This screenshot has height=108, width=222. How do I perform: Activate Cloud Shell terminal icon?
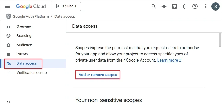(174, 6)
